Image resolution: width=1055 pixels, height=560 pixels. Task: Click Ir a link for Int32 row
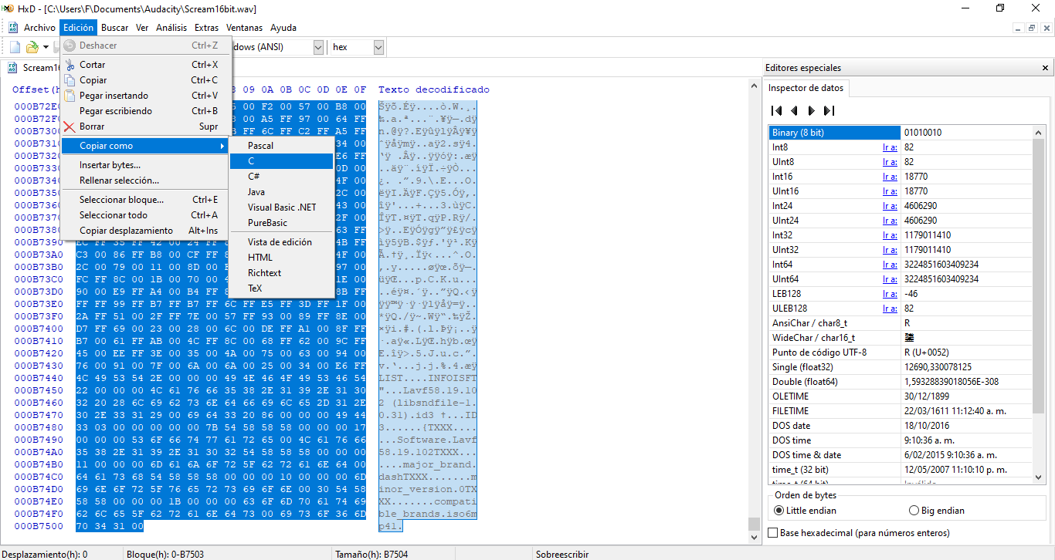pos(890,235)
